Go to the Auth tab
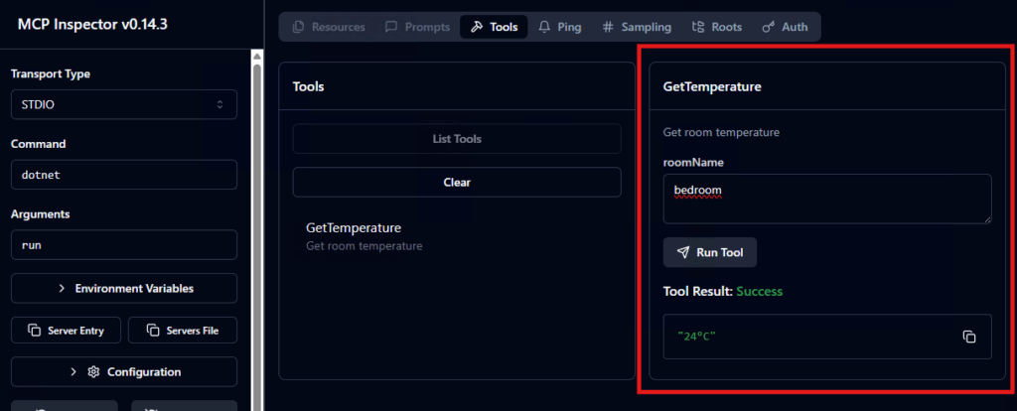This screenshot has width=1017, height=411. (x=785, y=27)
